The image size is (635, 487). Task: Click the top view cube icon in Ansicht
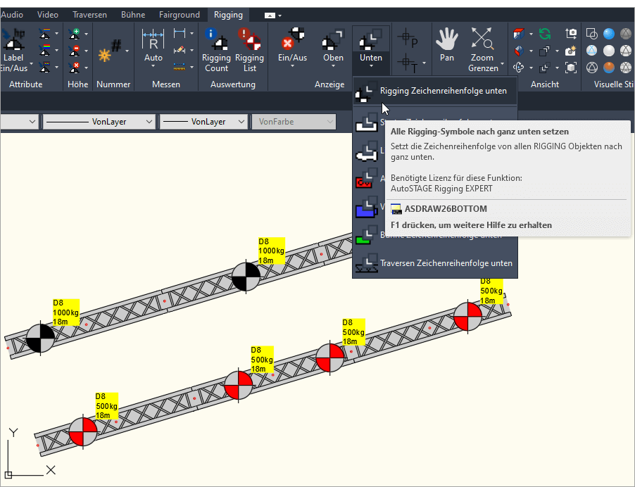click(519, 34)
